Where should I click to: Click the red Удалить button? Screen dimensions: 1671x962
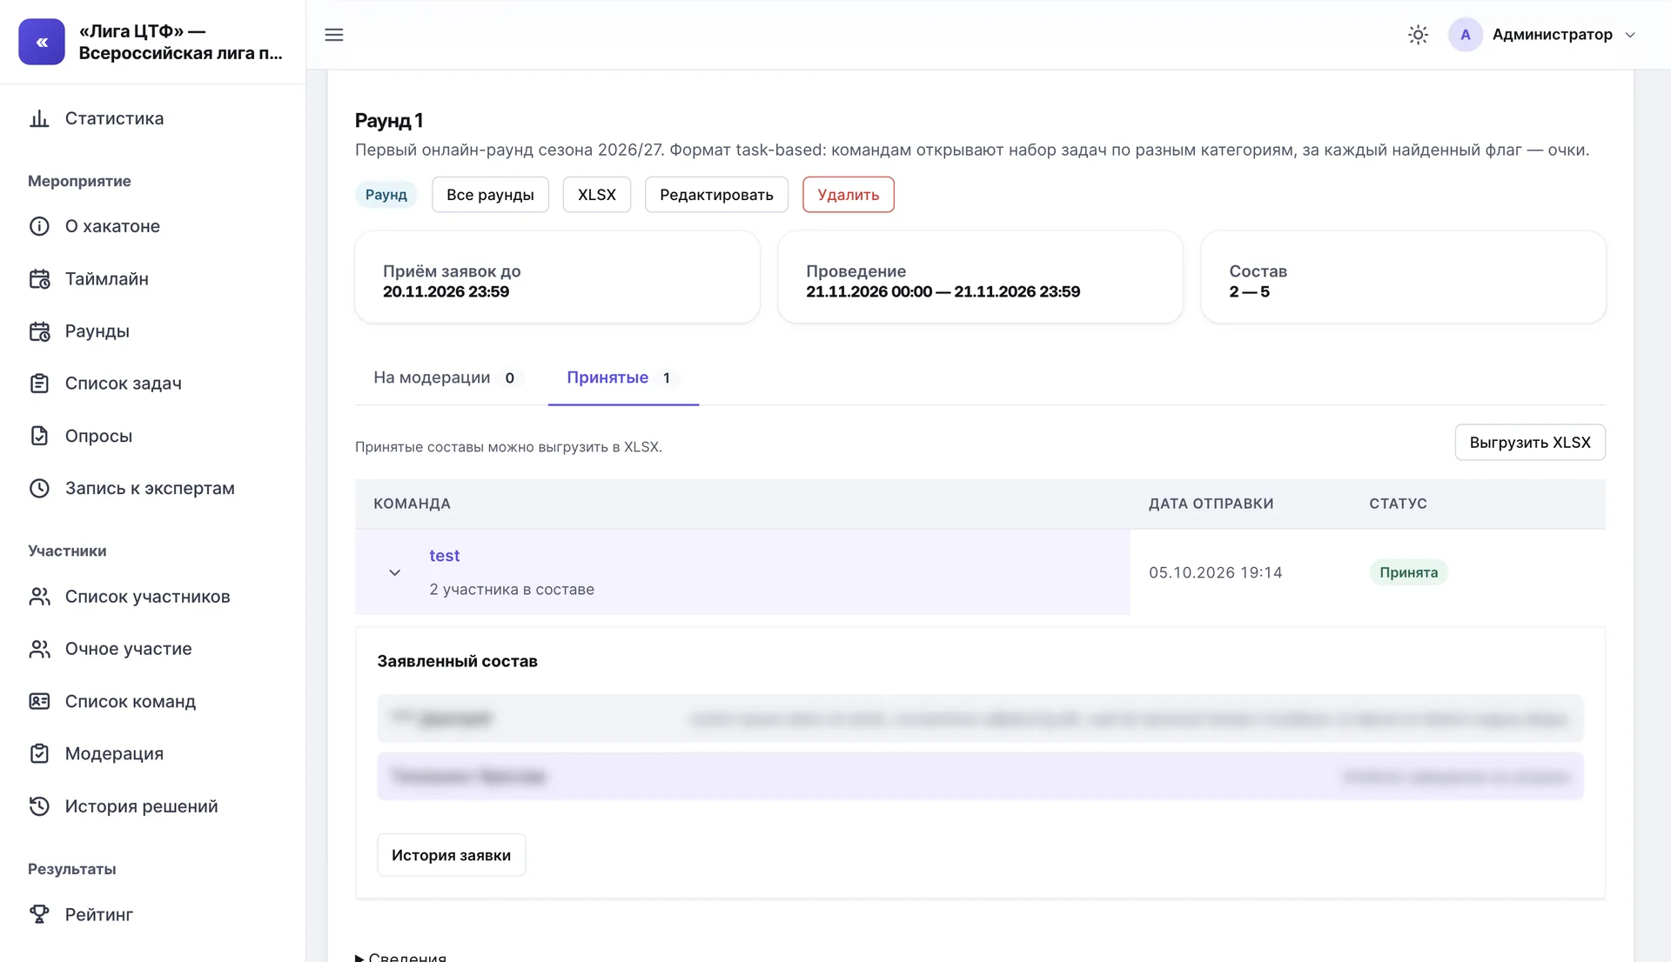pyautogui.click(x=849, y=195)
